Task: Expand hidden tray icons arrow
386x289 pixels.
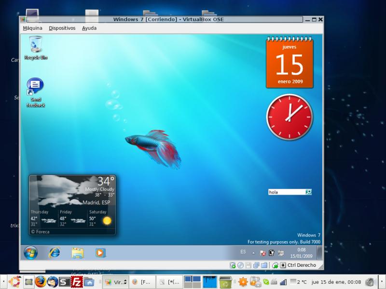Action: pos(253,252)
